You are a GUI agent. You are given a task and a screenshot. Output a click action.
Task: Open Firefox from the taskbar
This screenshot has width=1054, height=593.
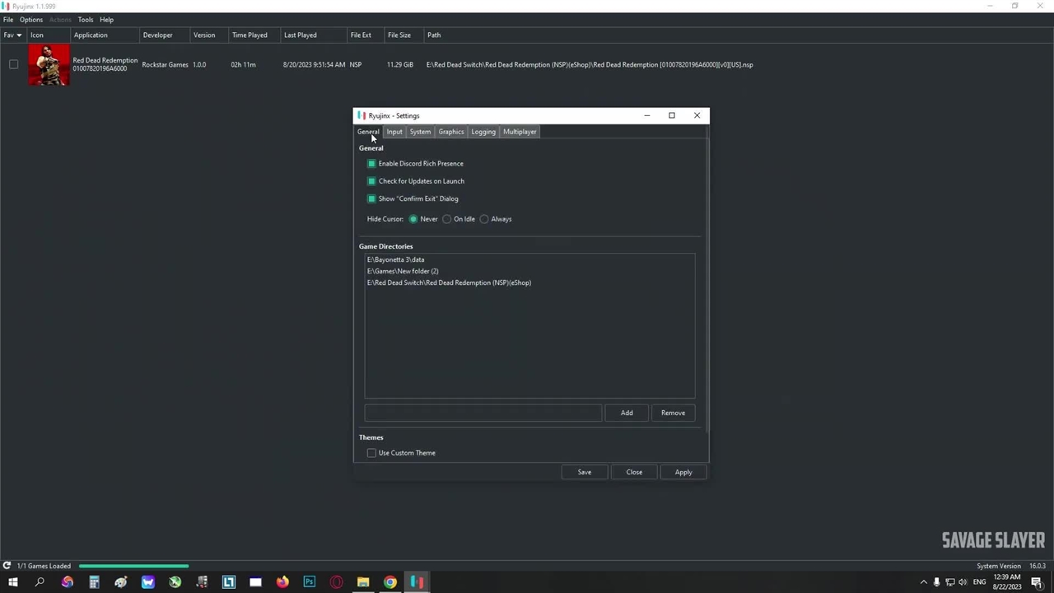[x=282, y=582]
